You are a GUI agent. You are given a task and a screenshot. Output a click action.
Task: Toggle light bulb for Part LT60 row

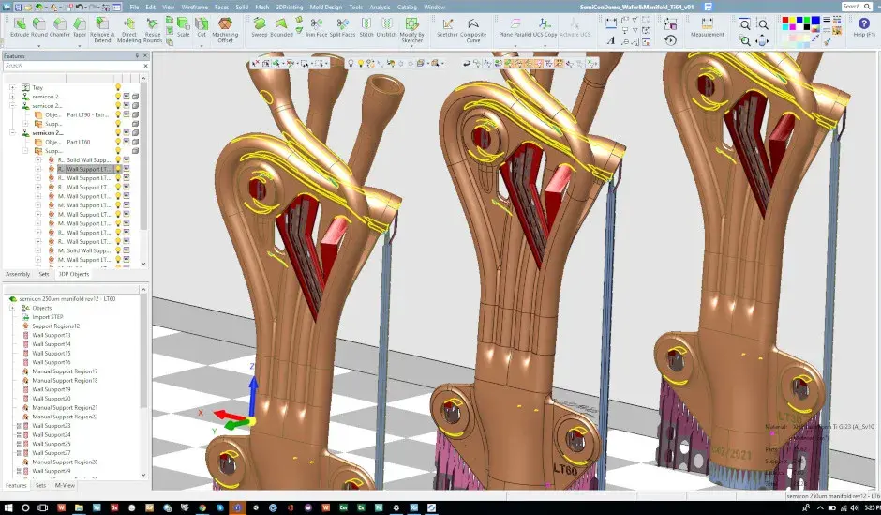(x=118, y=142)
